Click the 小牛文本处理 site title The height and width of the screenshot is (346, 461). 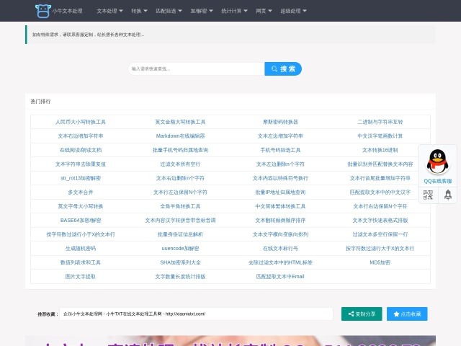point(67,11)
